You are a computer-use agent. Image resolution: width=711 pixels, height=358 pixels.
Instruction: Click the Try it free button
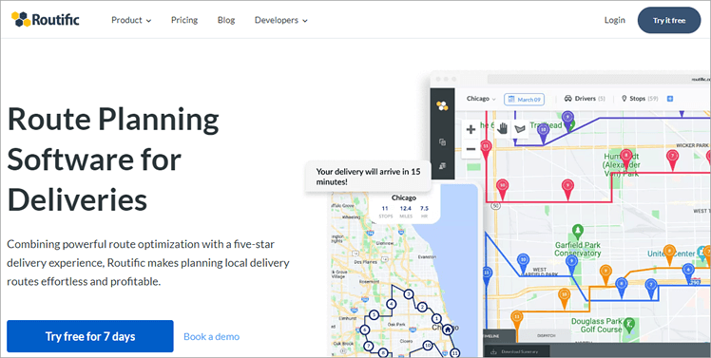[669, 20]
